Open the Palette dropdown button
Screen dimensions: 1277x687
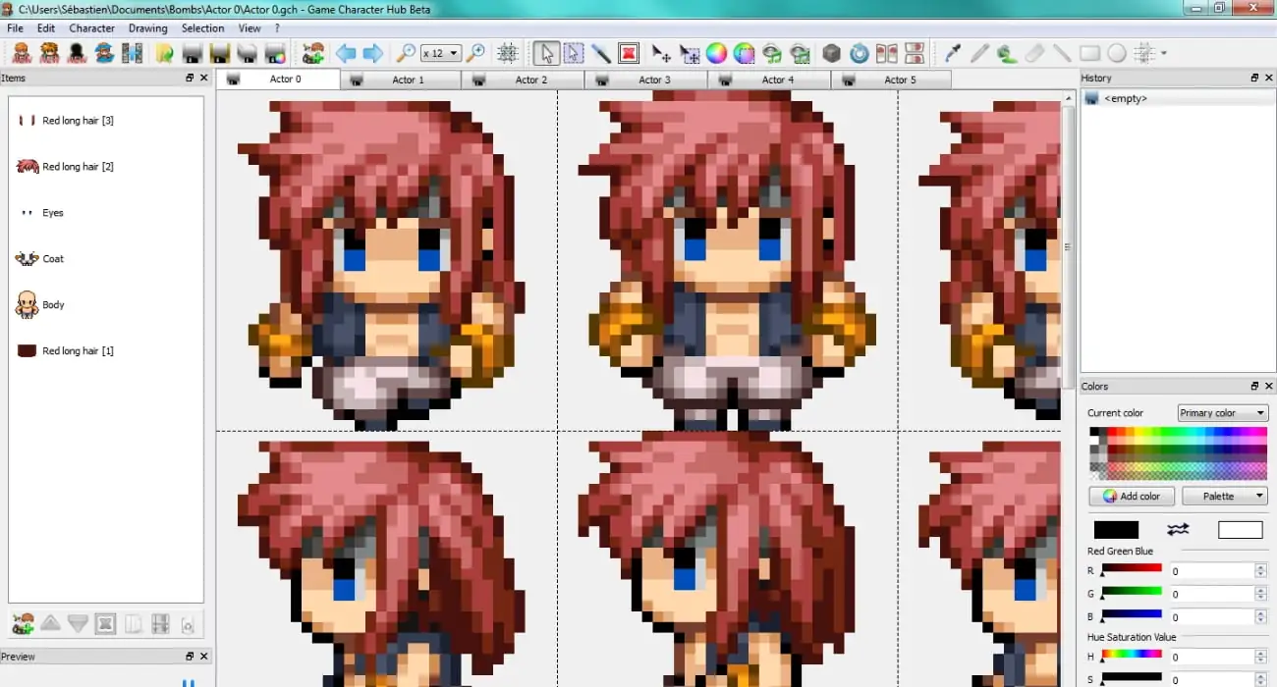(1225, 496)
